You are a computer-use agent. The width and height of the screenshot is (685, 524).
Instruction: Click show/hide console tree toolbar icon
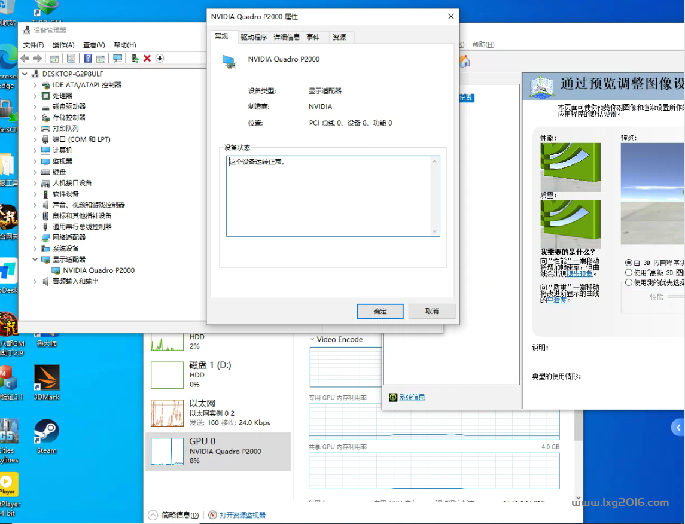pyautogui.click(x=54, y=59)
